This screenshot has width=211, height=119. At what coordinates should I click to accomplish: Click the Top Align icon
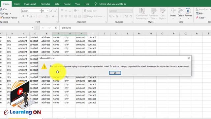tap(62, 11)
